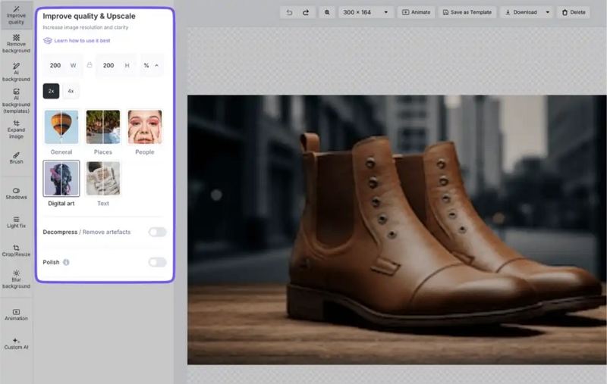This screenshot has width=607, height=384.
Task: Click the Increase image resolution and clarity text
Action: tap(86, 27)
